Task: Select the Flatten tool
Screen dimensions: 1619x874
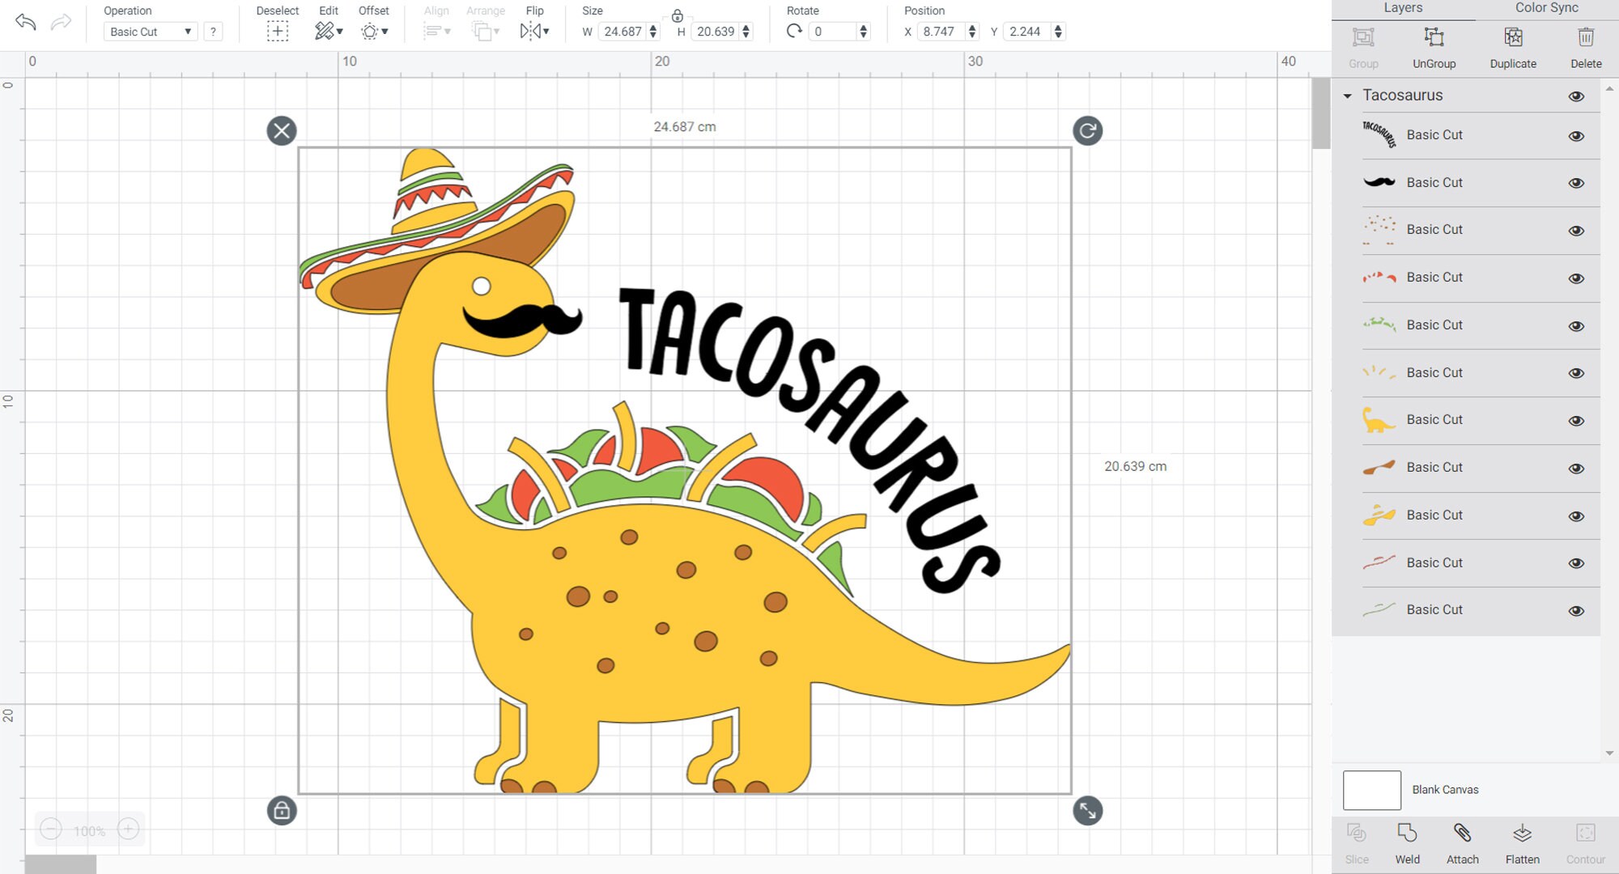Action: pos(1523,839)
